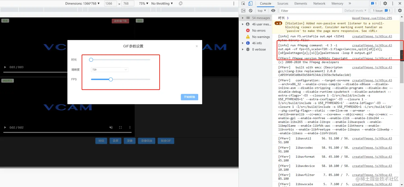This screenshot has height=187, width=404.
Task: Click the 转换GIF button
Action: coord(166,141)
